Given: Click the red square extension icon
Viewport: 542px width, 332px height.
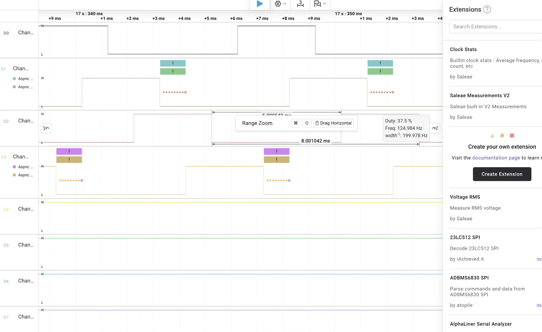Looking at the screenshot, I should 512,136.
